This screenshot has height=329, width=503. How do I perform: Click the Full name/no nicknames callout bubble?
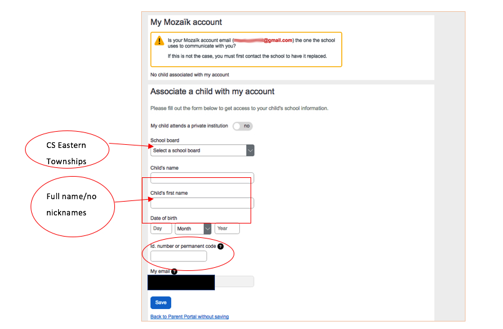tap(72, 205)
